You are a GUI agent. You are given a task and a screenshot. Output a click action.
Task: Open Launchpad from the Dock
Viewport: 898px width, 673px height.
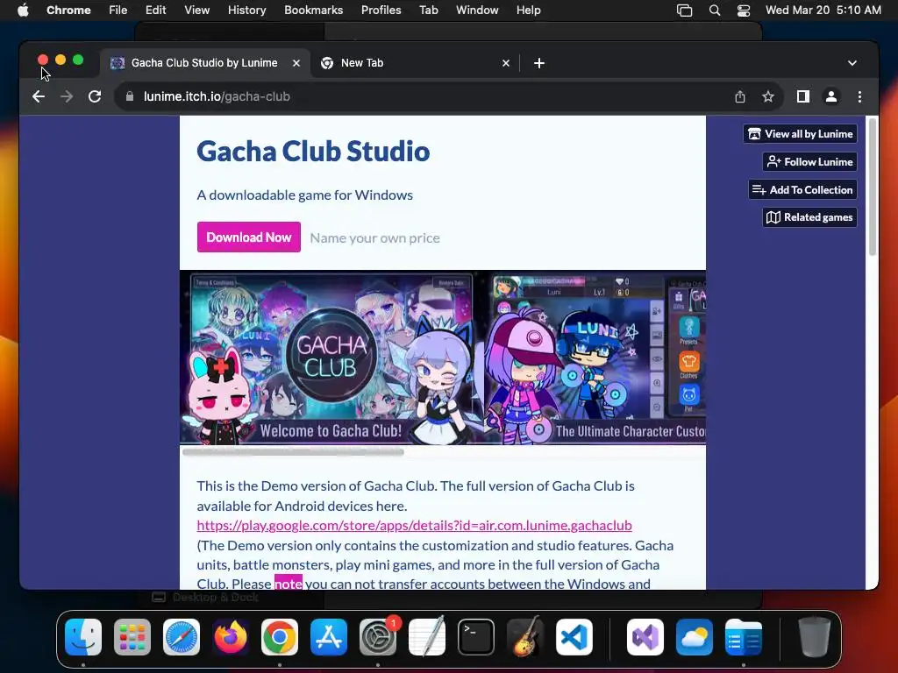click(132, 637)
